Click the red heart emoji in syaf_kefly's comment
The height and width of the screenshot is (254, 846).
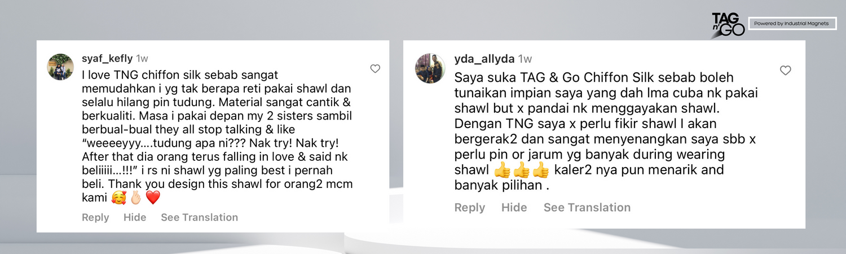[x=153, y=198]
